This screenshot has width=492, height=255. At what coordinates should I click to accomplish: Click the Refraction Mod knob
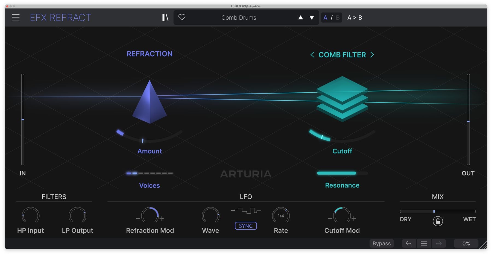150,216
